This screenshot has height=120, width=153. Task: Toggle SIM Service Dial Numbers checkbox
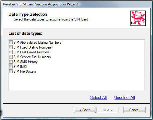tap(11, 57)
